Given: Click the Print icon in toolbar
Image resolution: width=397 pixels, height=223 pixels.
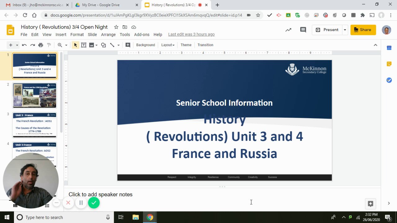Looking at the screenshot, I should point(41,45).
